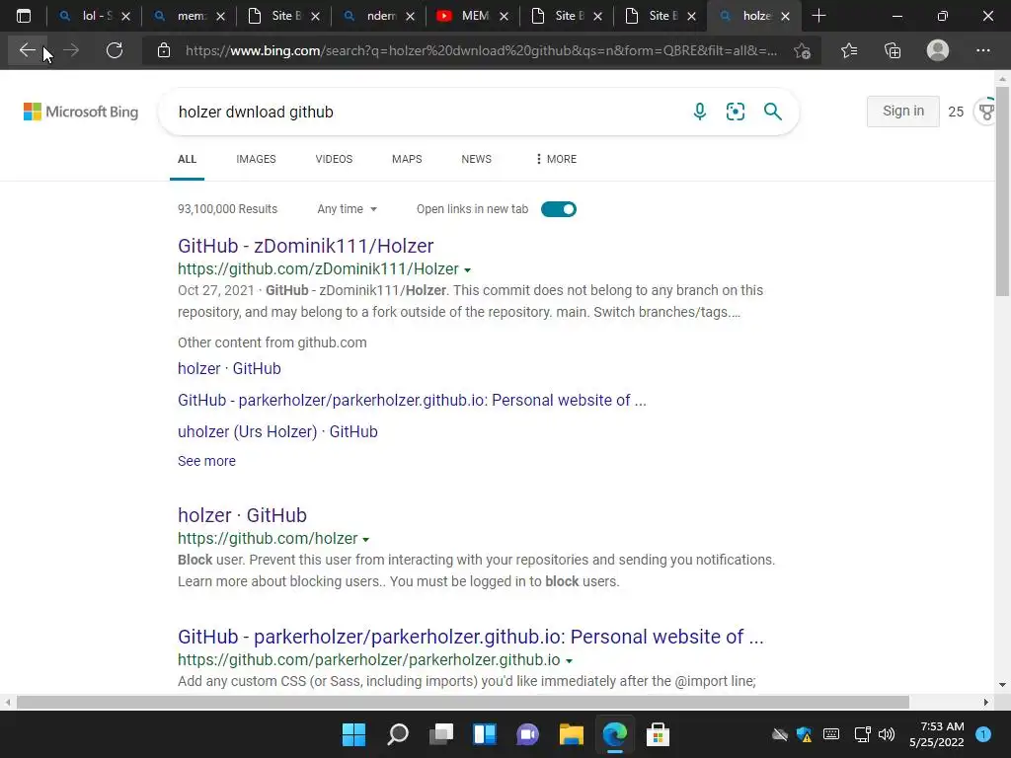Open Task View on taskbar
Image resolution: width=1011 pixels, height=758 pixels.
point(441,734)
